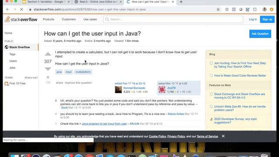Close the current Stack Overflow tab
279x157 pixels.
[173, 2]
